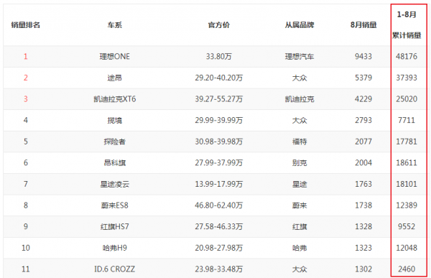Screen dimensions: 431x278
Task: Click the 从属品牌 column header
Action: [300, 25]
